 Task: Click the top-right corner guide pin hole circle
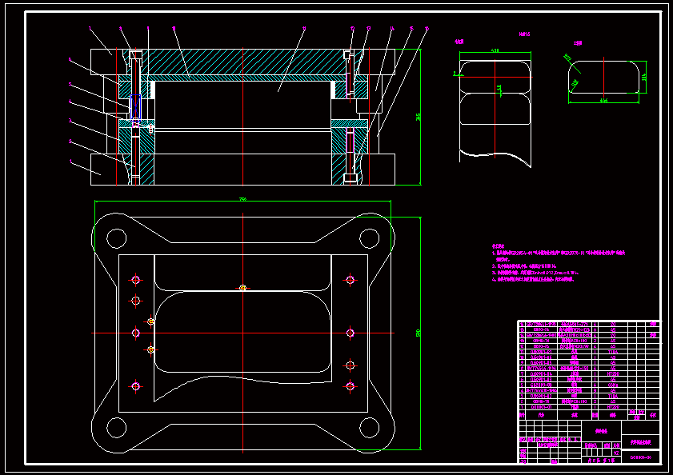(x=369, y=238)
